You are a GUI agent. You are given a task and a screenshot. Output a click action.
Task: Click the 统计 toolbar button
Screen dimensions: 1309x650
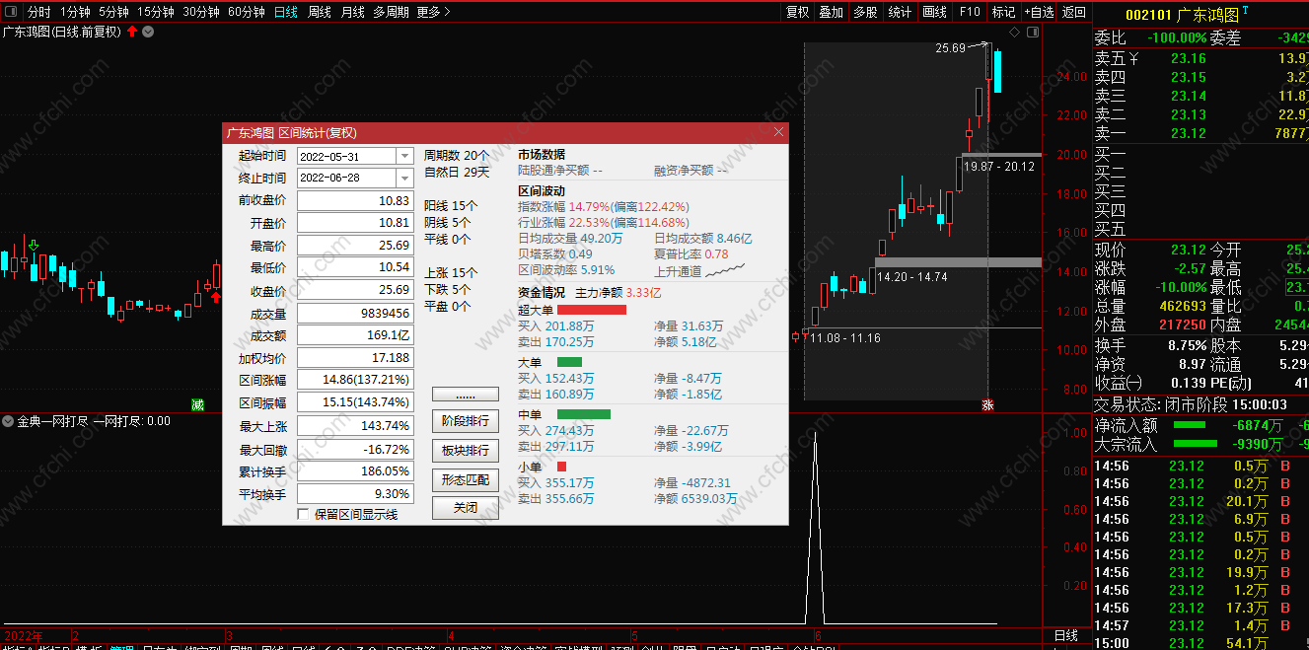tap(900, 12)
